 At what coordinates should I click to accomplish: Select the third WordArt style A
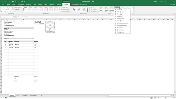coord(84,10)
